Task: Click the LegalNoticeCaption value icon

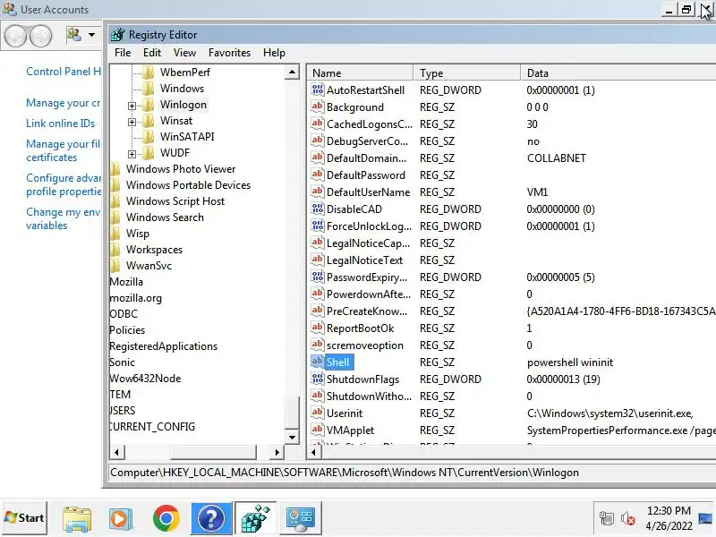Action: 318,243
